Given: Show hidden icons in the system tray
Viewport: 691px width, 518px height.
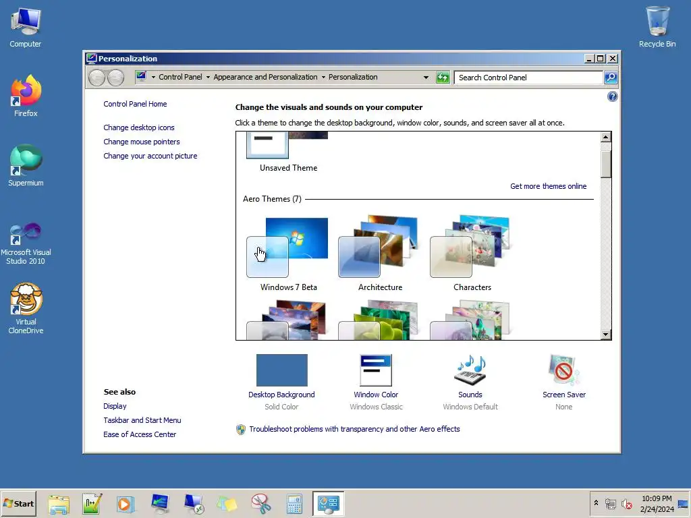Looking at the screenshot, I should click(x=596, y=503).
